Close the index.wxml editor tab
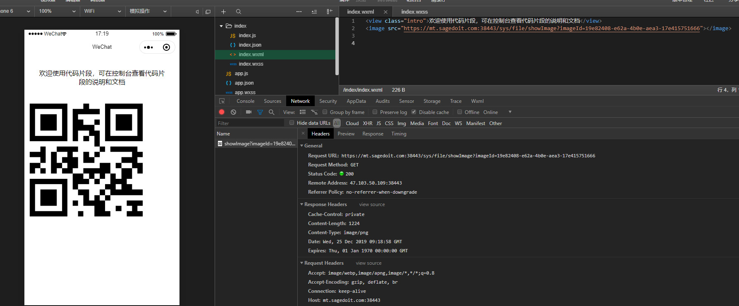Viewport: 739px width, 306px height. click(x=385, y=12)
